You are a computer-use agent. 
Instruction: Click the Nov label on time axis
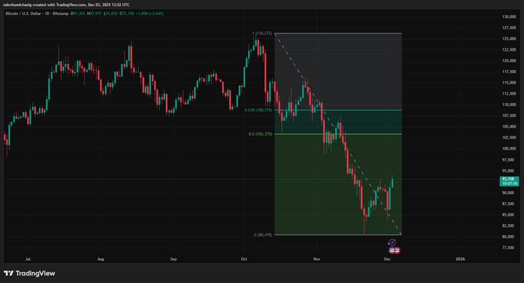click(317, 259)
